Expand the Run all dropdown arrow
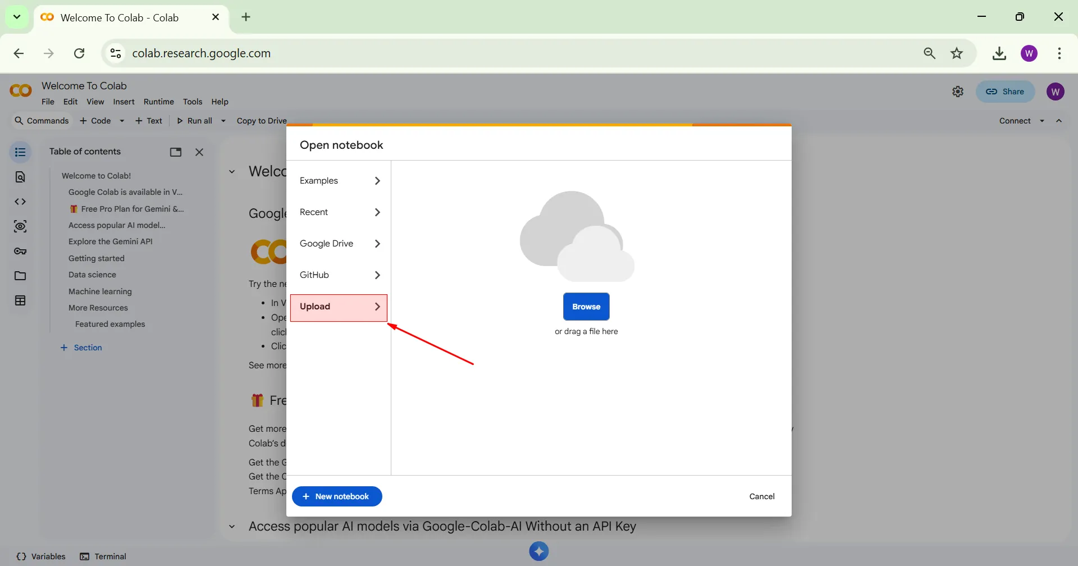This screenshot has height=566, width=1078. pos(223,121)
